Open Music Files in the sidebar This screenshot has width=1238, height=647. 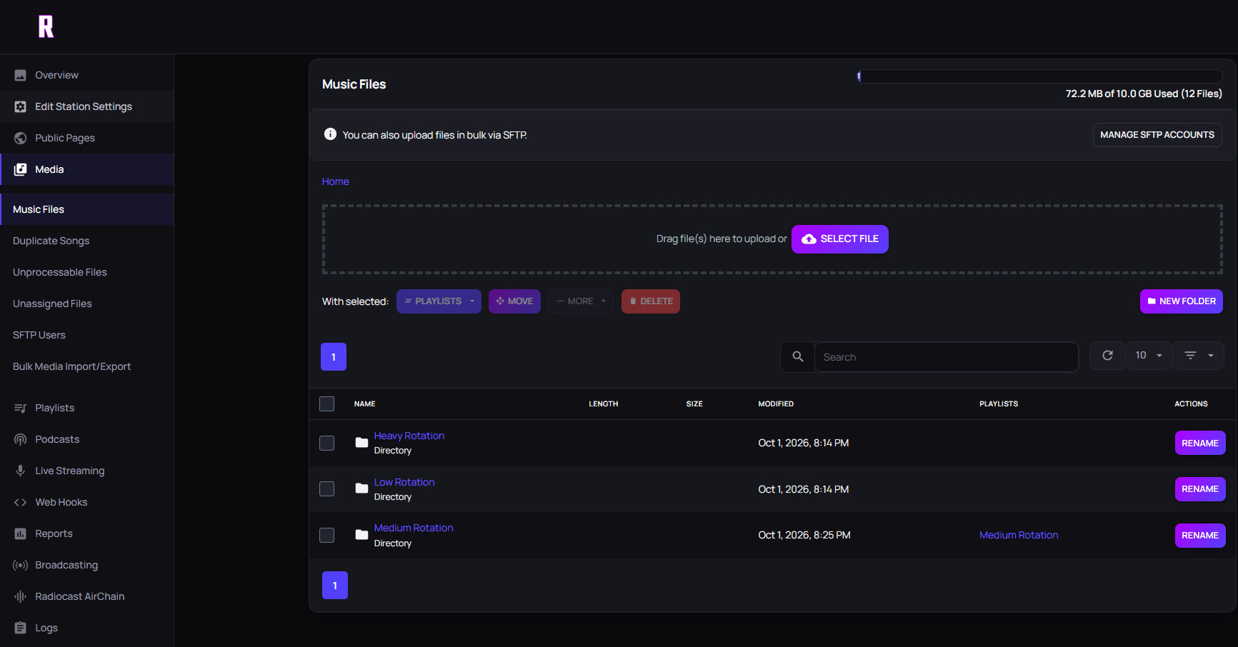[x=87, y=209]
